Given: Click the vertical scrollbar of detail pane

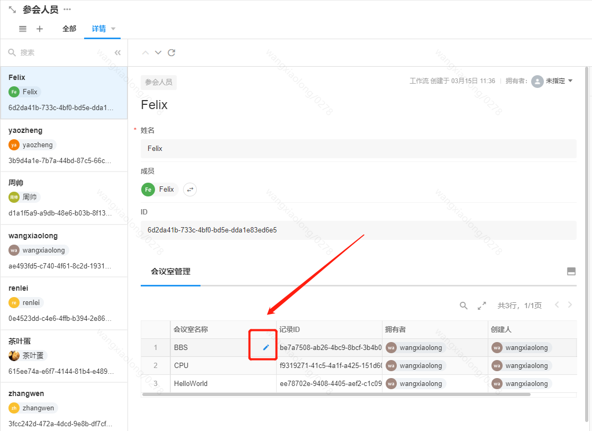Looking at the screenshot, I should point(586,245).
